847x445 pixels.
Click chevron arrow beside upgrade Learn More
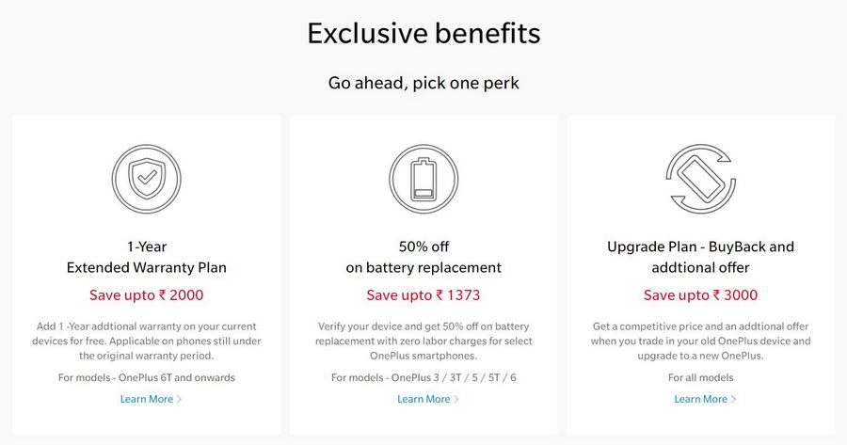tap(734, 399)
